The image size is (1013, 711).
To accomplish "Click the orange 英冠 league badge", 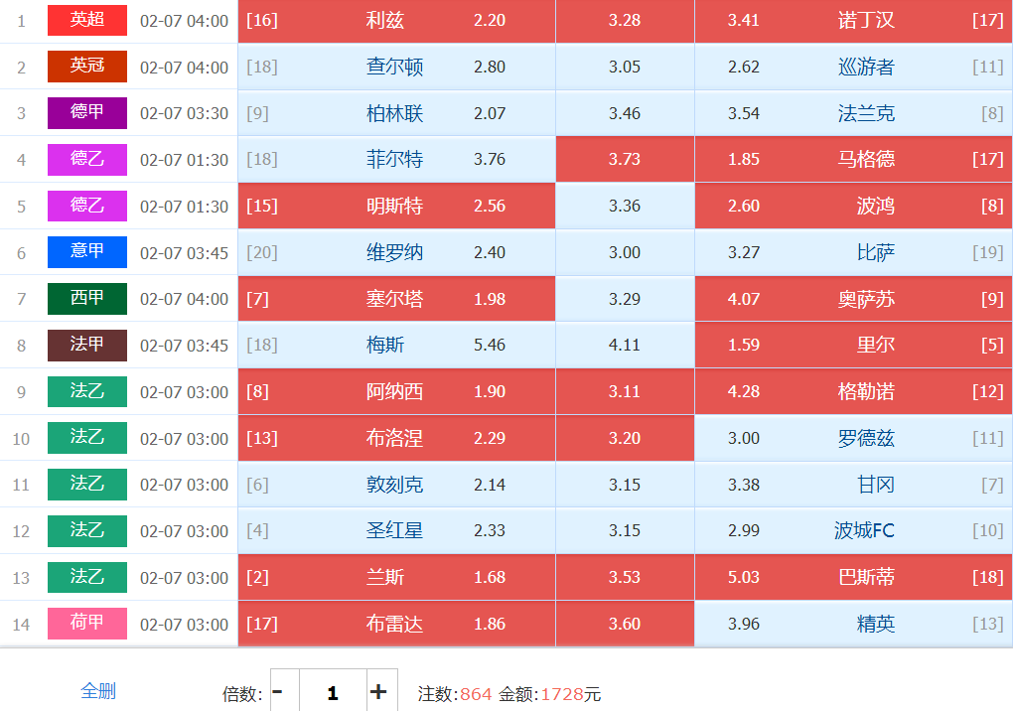I will click(x=87, y=67).
